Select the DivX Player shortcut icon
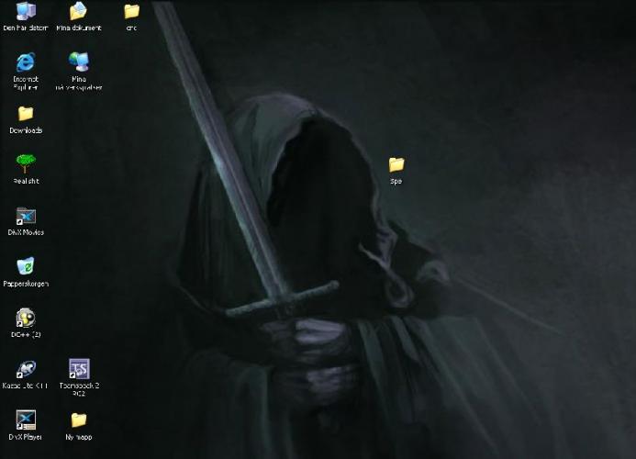The width and height of the screenshot is (636, 459). (26, 420)
